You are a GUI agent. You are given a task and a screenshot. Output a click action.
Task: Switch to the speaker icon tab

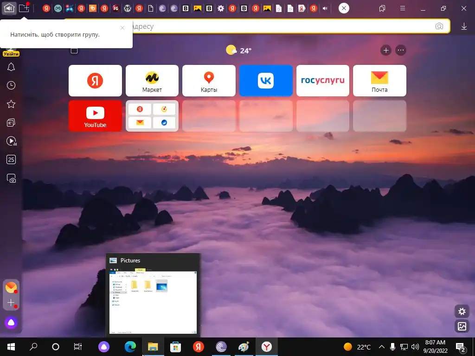coord(325,8)
